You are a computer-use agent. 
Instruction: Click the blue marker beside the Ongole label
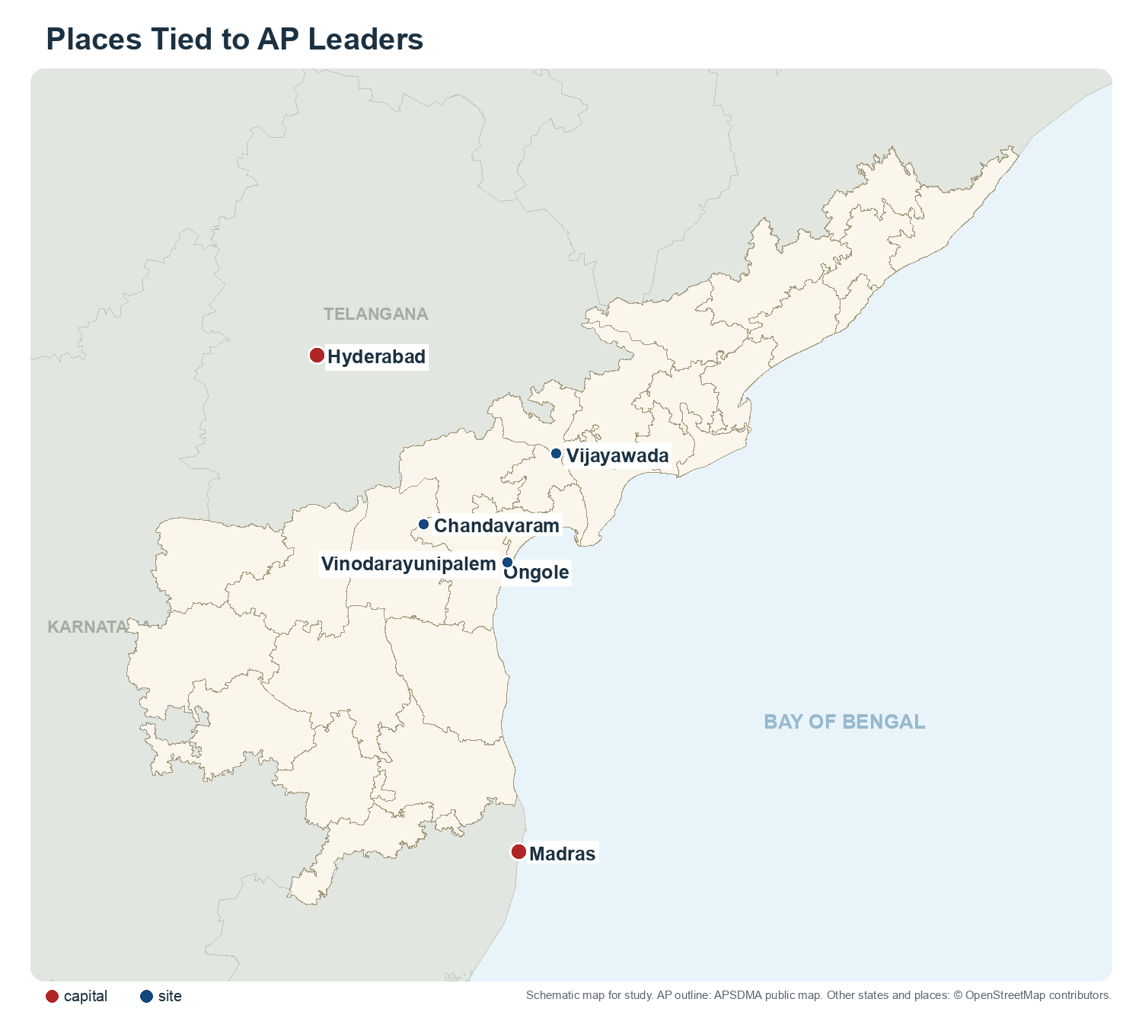(x=507, y=563)
